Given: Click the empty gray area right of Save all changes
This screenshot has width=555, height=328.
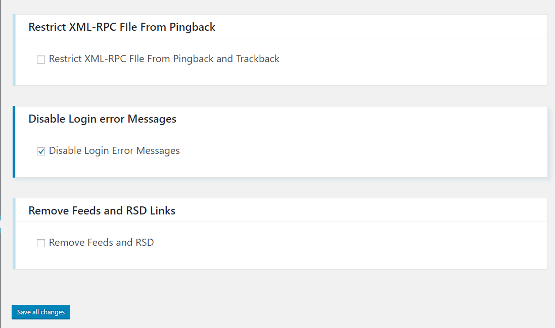Looking at the screenshot, I should coord(311,312).
